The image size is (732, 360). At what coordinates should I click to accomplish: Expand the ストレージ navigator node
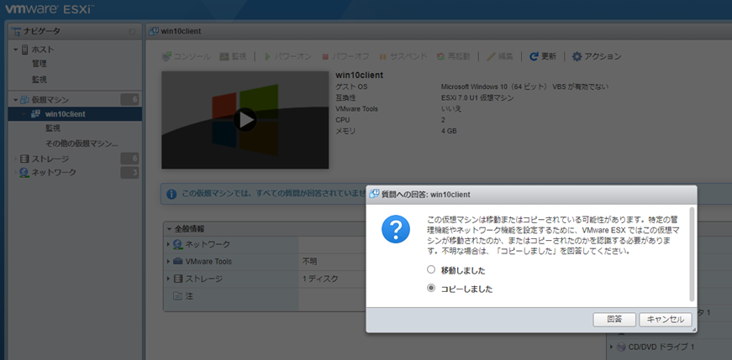point(15,159)
